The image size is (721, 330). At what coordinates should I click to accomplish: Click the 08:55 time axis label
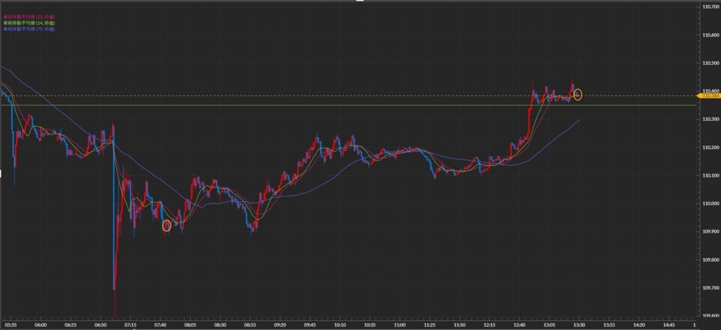click(250, 324)
